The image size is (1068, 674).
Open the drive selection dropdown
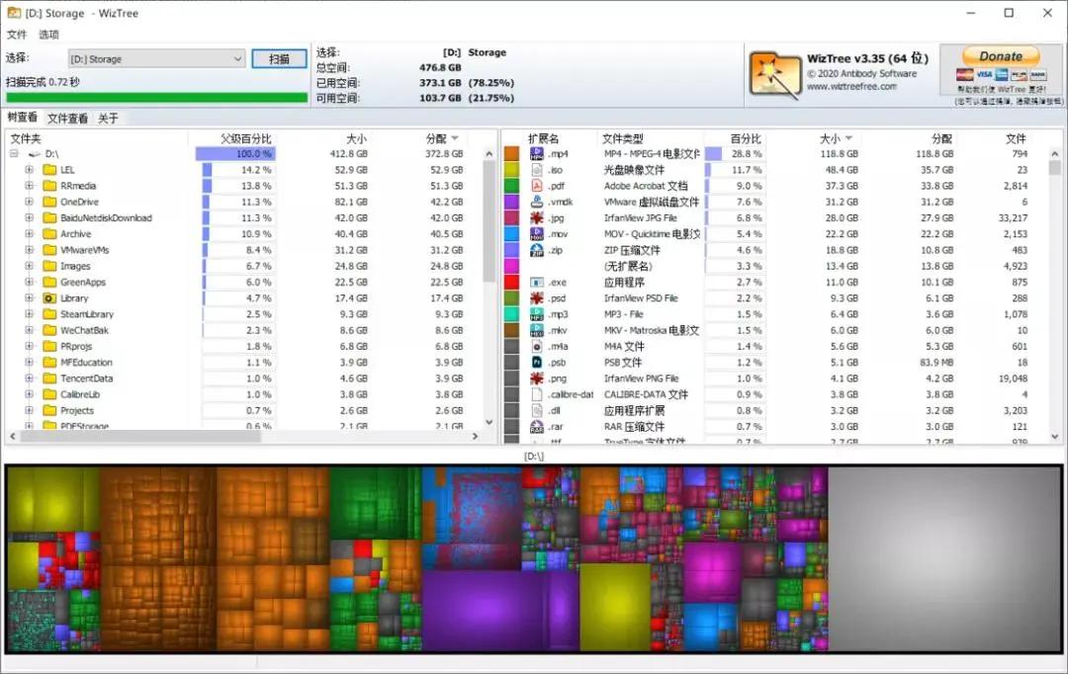coord(237,58)
